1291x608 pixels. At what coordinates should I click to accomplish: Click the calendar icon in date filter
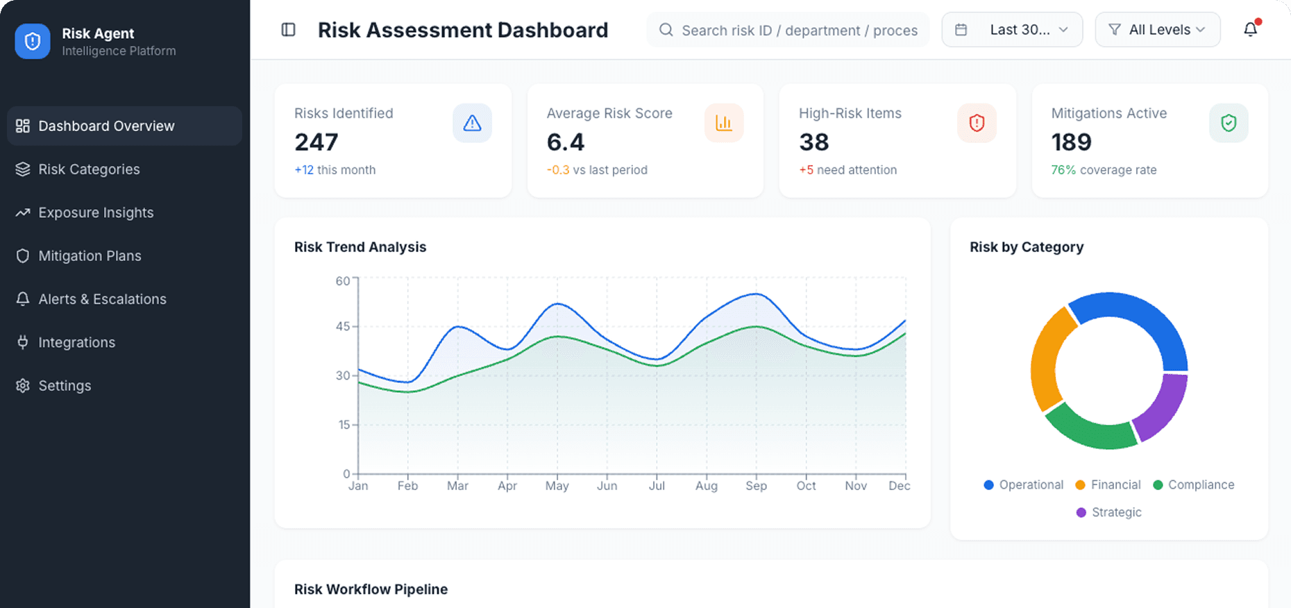(961, 30)
